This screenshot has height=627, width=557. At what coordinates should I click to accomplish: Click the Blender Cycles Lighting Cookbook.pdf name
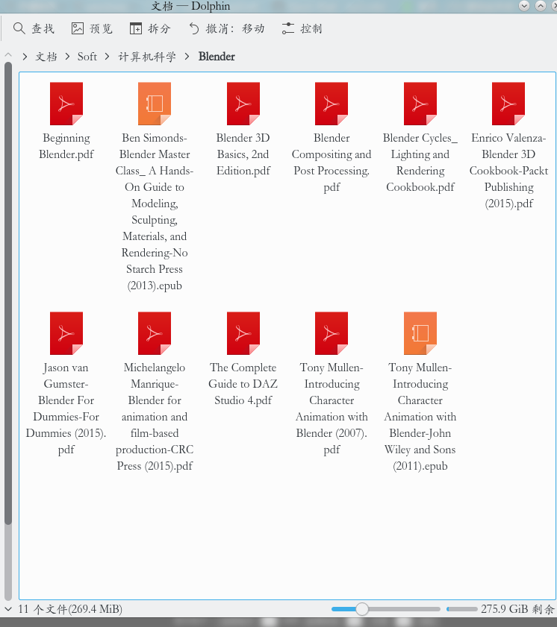(x=420, y=163)
